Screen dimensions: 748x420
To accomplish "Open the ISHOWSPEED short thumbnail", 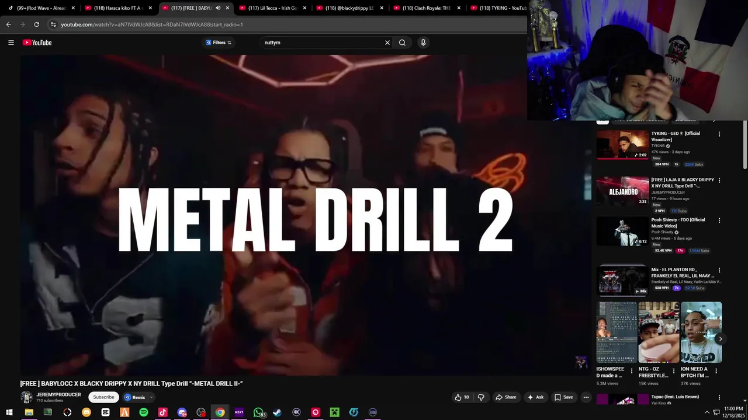I will coord(617,332).
